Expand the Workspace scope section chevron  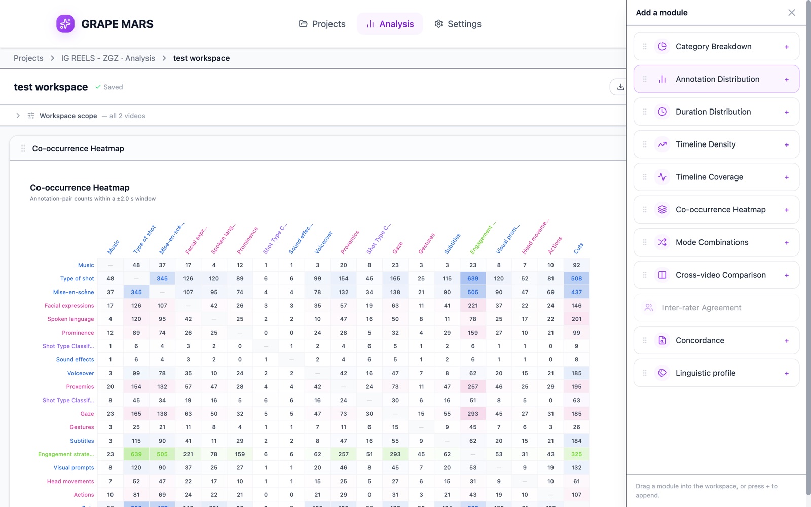(x=18, y=116)
